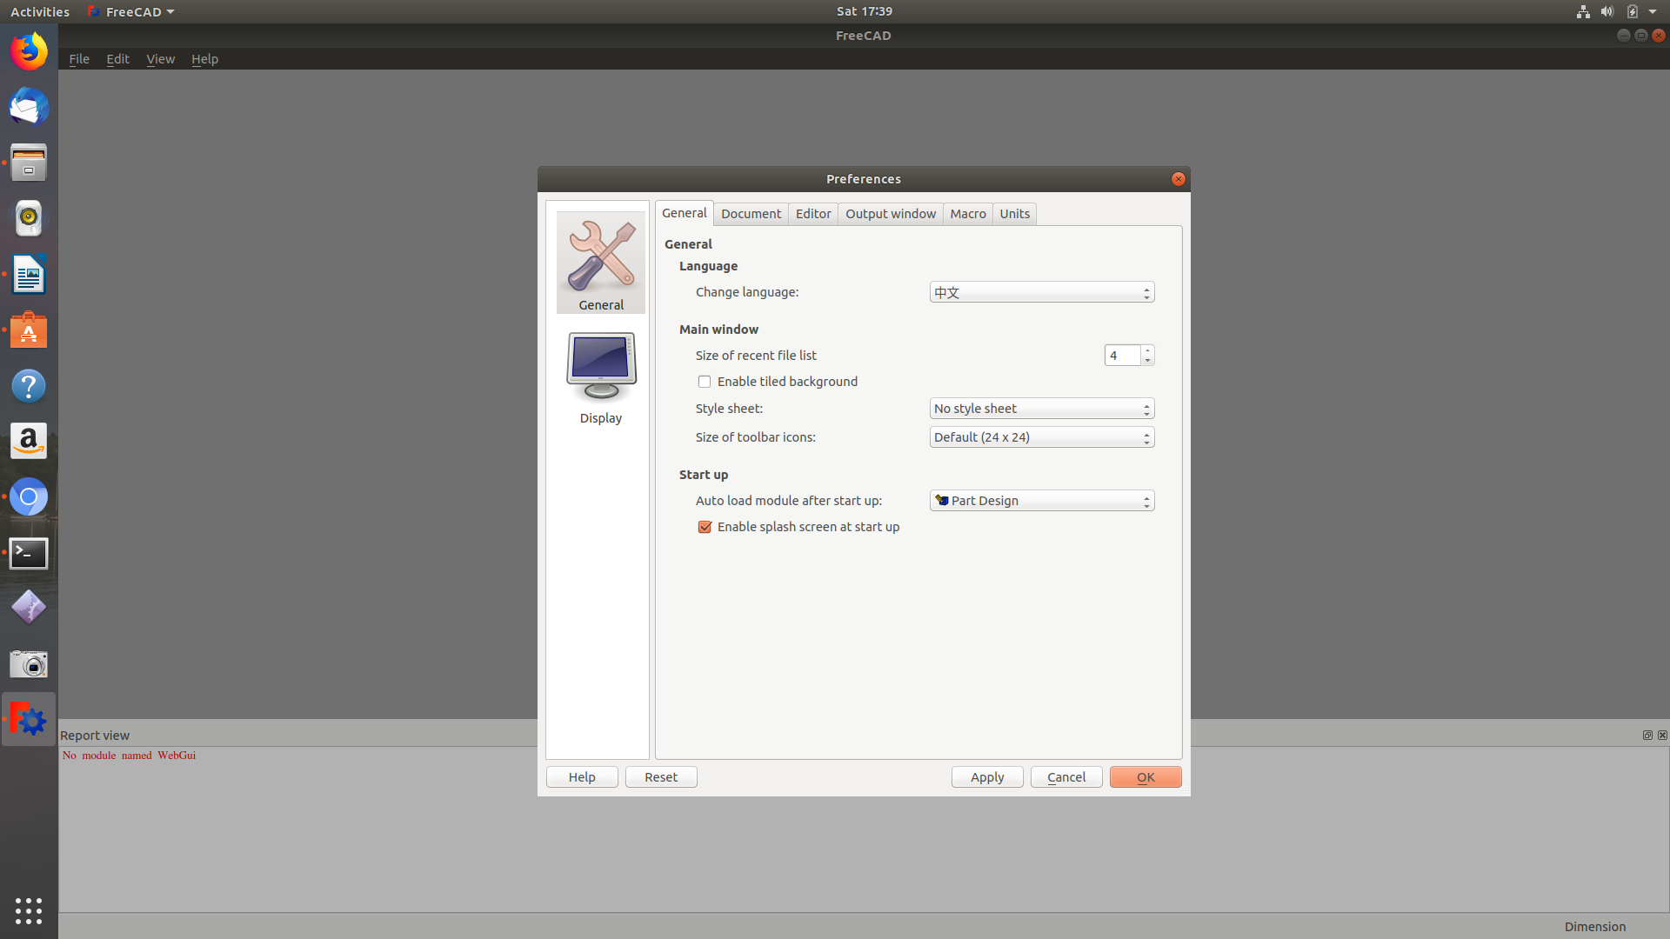Open the File menu
This screenshot has height=939, width=1670.
[79, 59]
